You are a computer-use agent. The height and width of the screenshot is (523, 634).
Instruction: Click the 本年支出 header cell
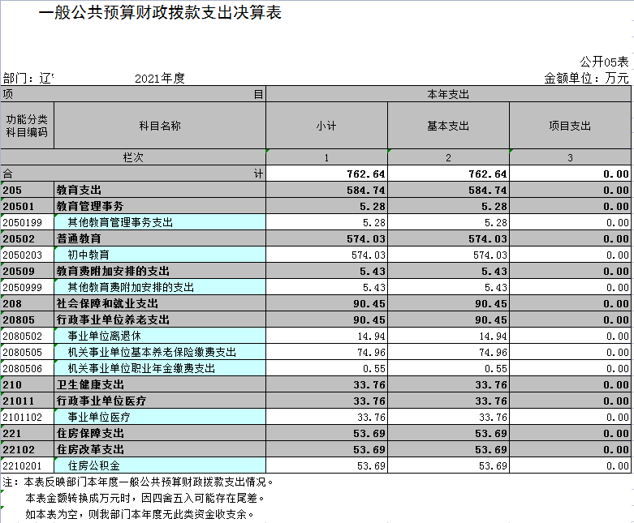pos(448,94)
